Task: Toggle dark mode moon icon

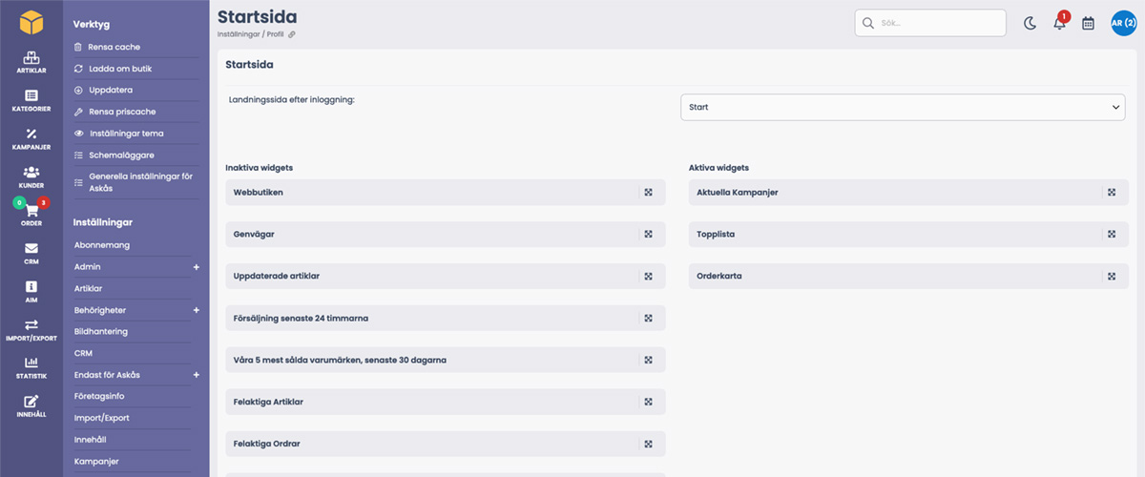Action: coord(1030,23)
